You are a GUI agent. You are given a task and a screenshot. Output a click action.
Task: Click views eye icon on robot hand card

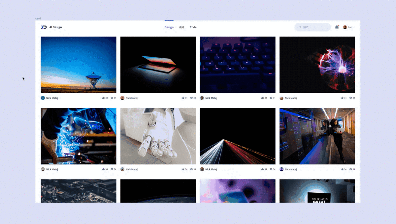tap(191, 169)
